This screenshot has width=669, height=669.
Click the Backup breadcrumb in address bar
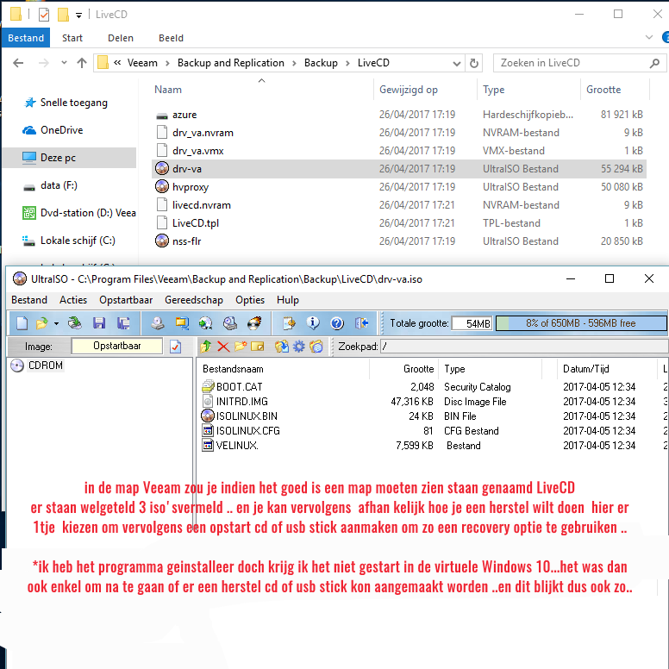coord(321,63)
